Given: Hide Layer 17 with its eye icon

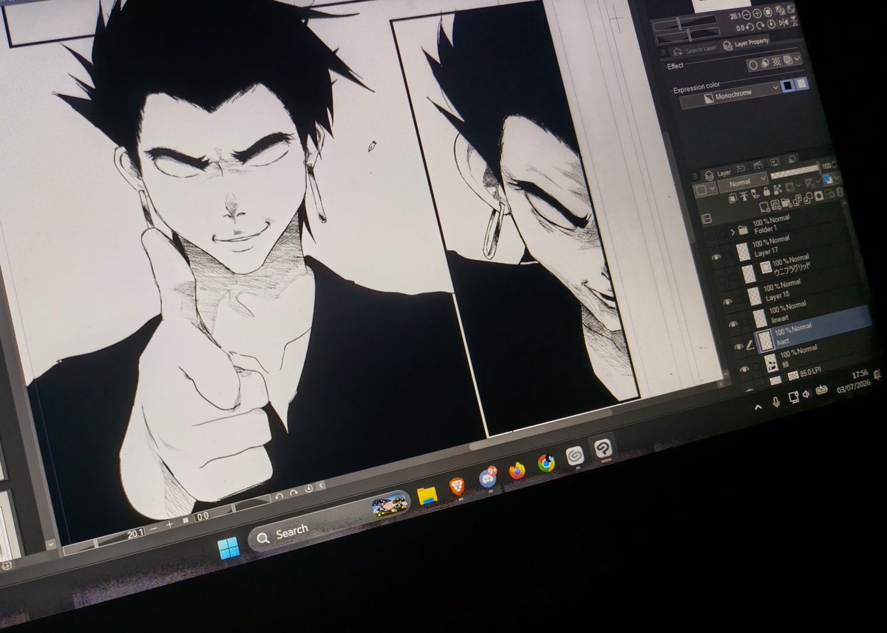Looking at the screenshot, I should pyautogui.click(x=716, y=257).
